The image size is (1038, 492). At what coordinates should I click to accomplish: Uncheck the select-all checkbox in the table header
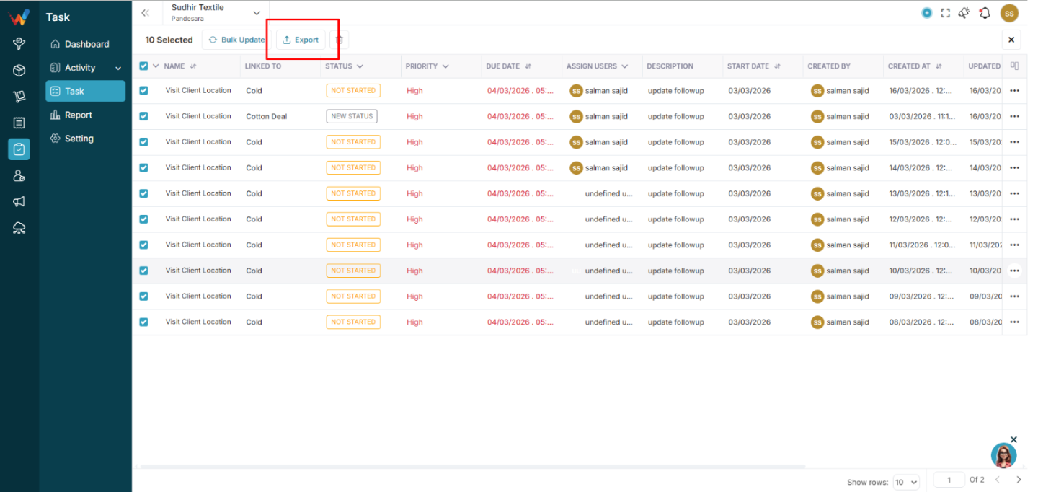(x=143, y=66)
